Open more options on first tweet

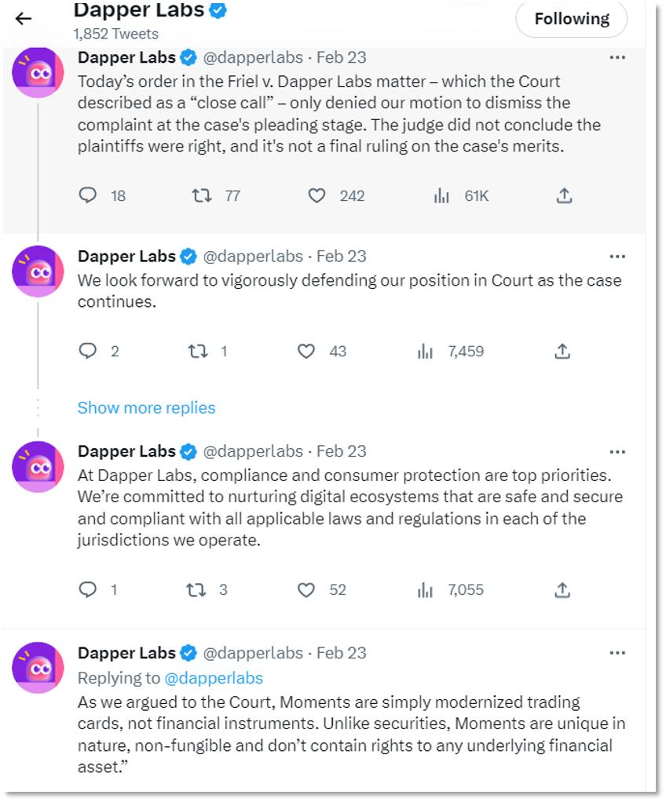pos(617,58)
